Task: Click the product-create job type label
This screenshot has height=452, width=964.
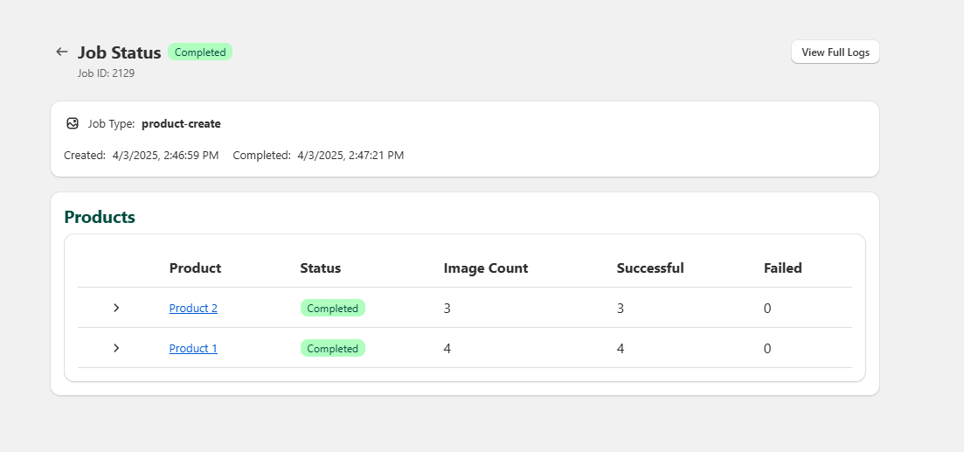Action: click(x=181, y=124)
